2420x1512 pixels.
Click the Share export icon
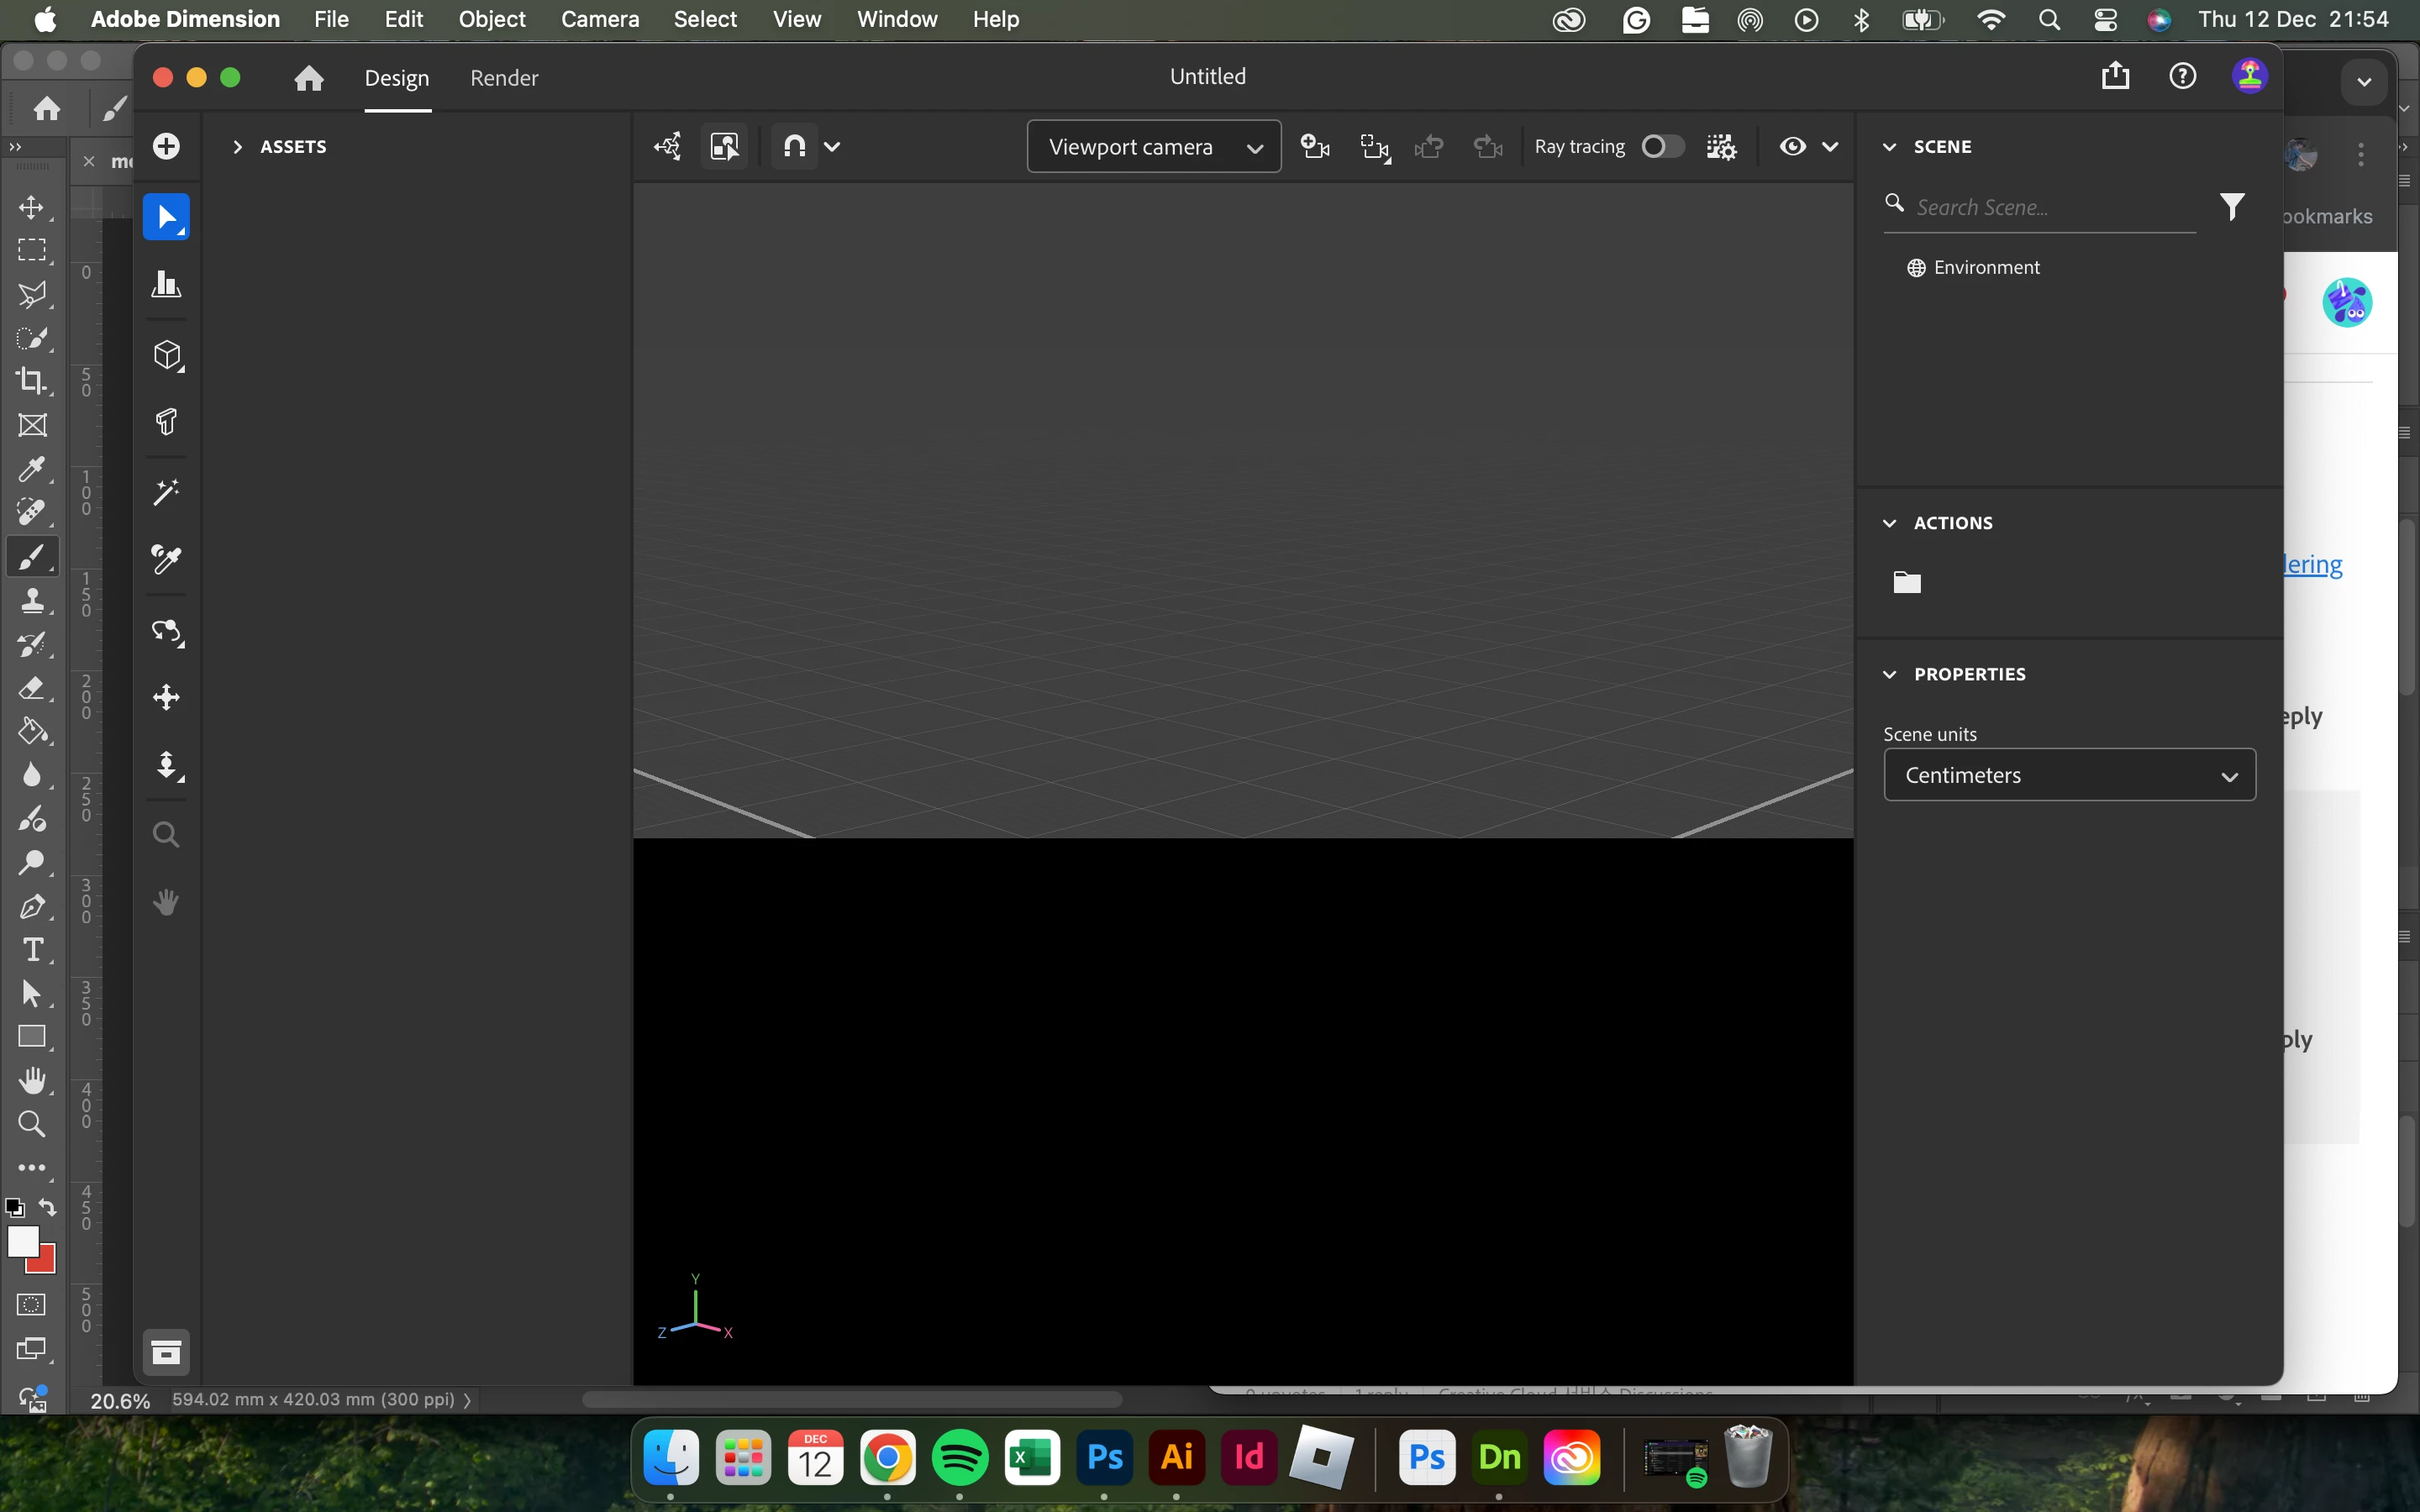(x=2115, y=76)
